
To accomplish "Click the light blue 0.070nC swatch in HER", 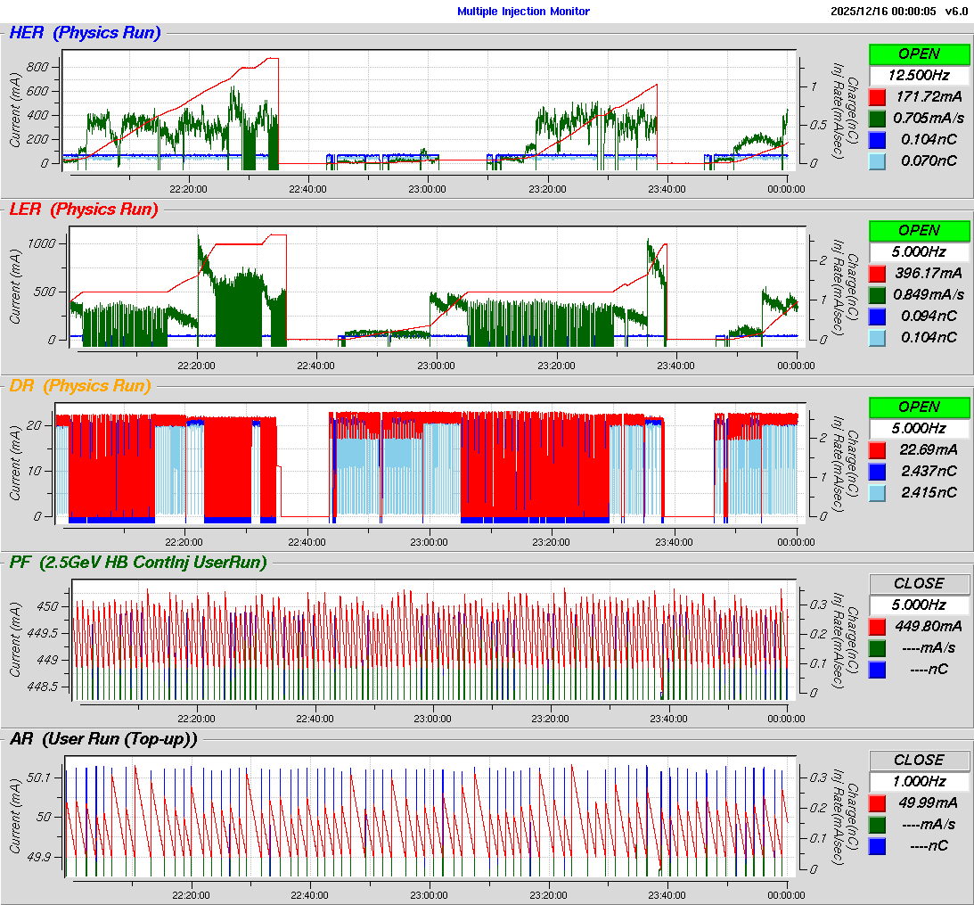I will point(877,160).
